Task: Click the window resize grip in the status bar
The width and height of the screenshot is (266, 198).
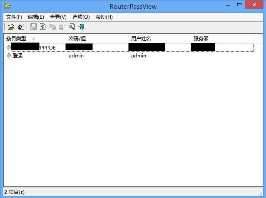Action: coord(261,194)
